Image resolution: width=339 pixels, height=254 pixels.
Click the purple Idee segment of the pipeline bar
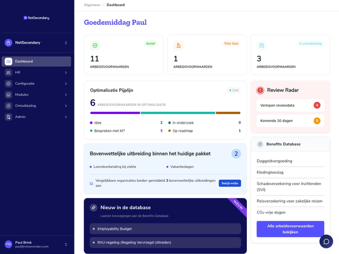[x=115, y=113]
